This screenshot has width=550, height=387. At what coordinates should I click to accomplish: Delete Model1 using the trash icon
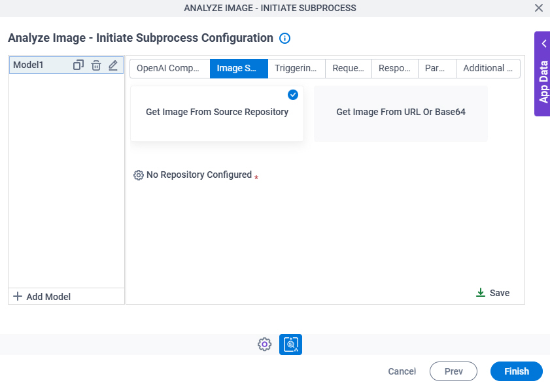click(x=96, y=65)
